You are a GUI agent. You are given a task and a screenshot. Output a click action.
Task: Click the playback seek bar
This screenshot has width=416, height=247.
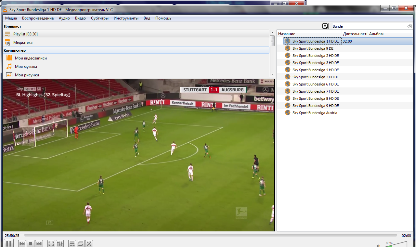[x=210, y=235]
